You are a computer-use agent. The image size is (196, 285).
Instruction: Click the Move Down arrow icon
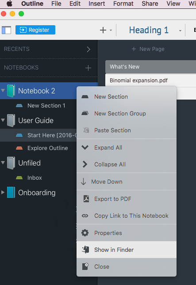coord(83,181)
